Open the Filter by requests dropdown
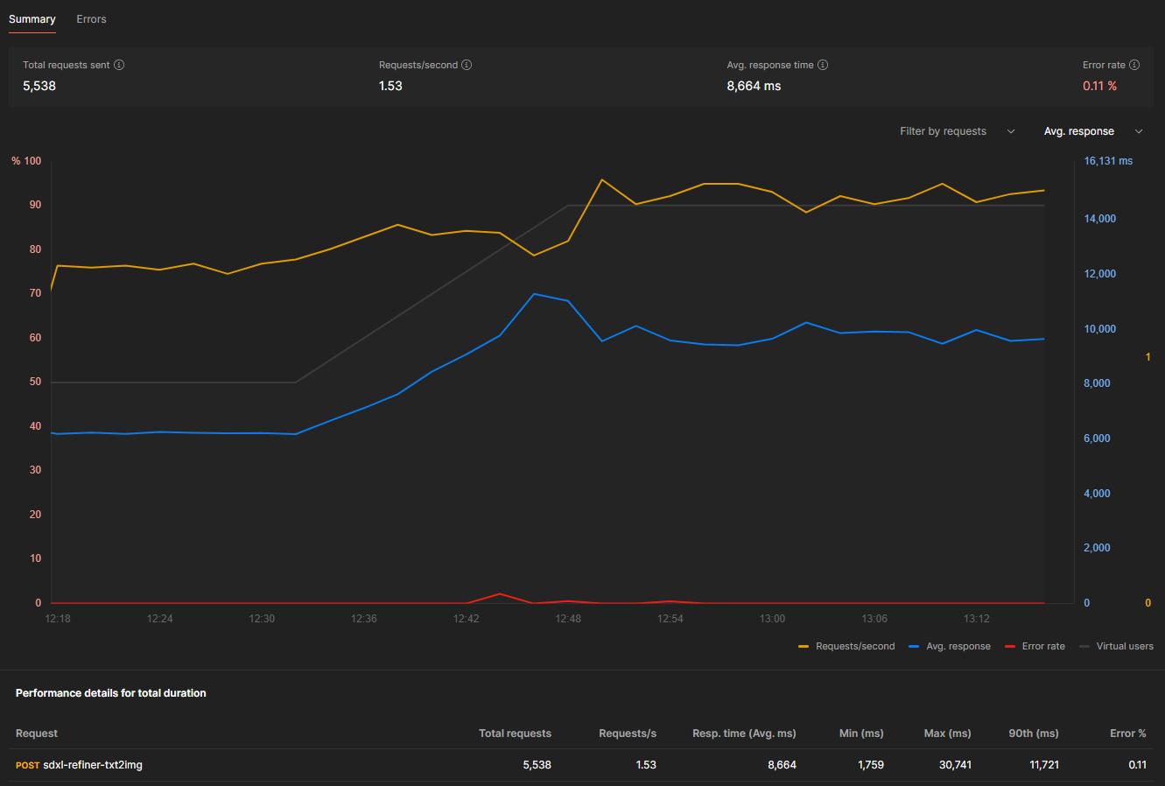 click(958, 131)
